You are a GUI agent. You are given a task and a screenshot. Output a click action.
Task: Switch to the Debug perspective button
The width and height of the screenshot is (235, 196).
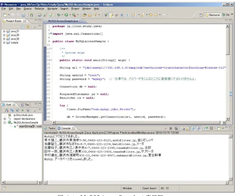coord(226,15)
